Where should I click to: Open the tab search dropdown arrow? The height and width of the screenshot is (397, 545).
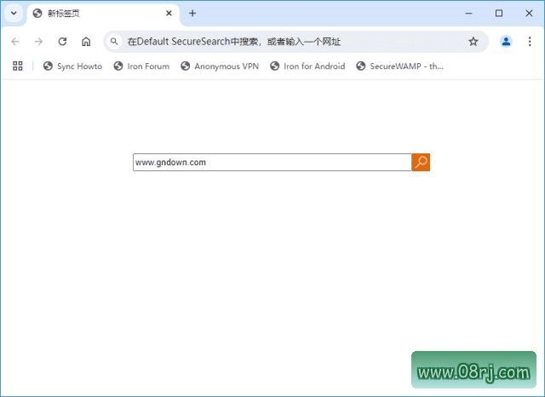point(14,14)
